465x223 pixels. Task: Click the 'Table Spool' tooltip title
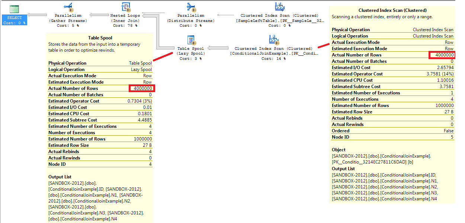[x=100, y=38]
